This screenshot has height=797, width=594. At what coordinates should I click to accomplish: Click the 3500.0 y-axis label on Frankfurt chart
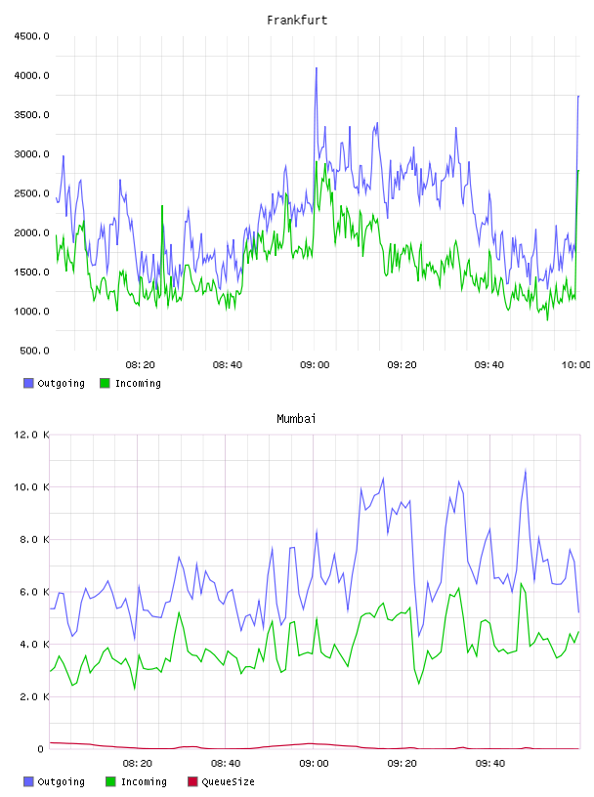pyautogui.click(x=31, y=115)
